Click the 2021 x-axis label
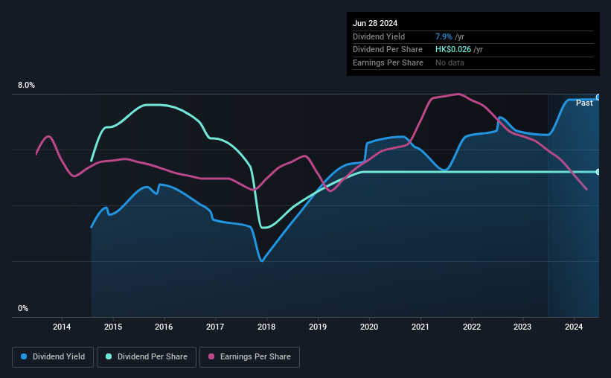Screen dimensions: 611x378 (x=420, y=327)
